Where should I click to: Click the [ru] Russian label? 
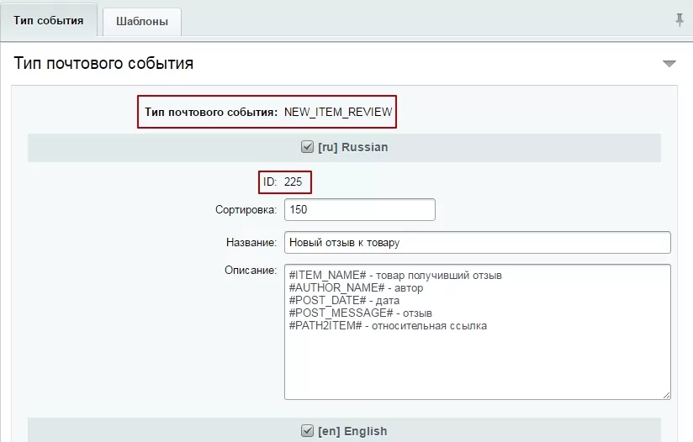pos(352,147)
